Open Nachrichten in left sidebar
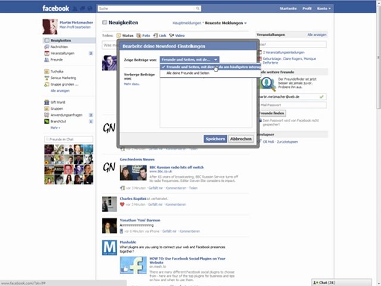 click(x=58, y=46)
